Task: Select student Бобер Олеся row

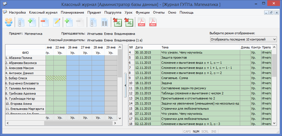Action: (25, 78)
